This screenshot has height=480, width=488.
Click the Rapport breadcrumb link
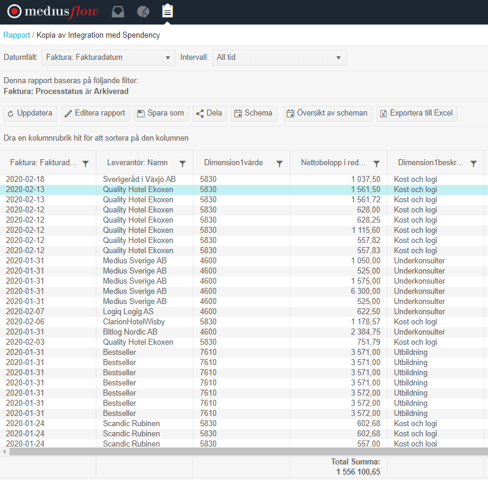click(x=17, y=35)
